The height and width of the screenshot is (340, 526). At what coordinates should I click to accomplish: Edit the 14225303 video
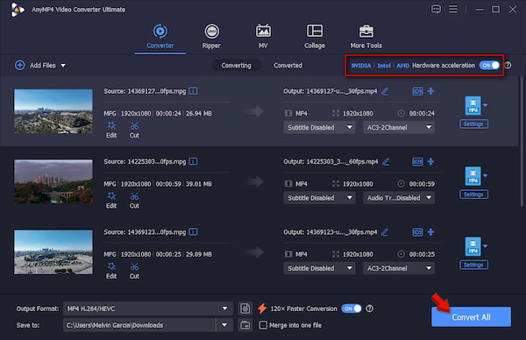pyautogui.click(x=111, y=200)
